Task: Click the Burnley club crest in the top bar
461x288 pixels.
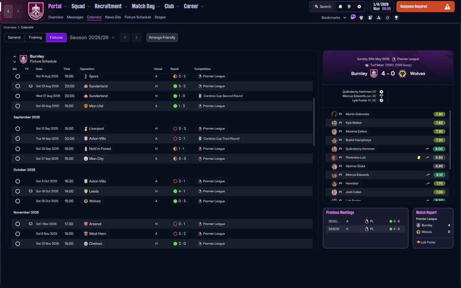Action: (36, 11)
